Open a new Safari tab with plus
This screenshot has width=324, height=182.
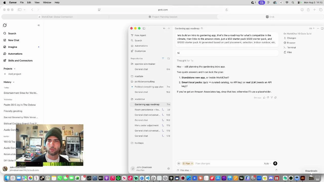314,10
